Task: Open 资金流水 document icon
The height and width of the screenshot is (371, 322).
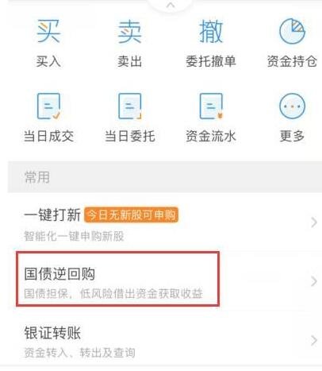Action: (x=211, y=106)
